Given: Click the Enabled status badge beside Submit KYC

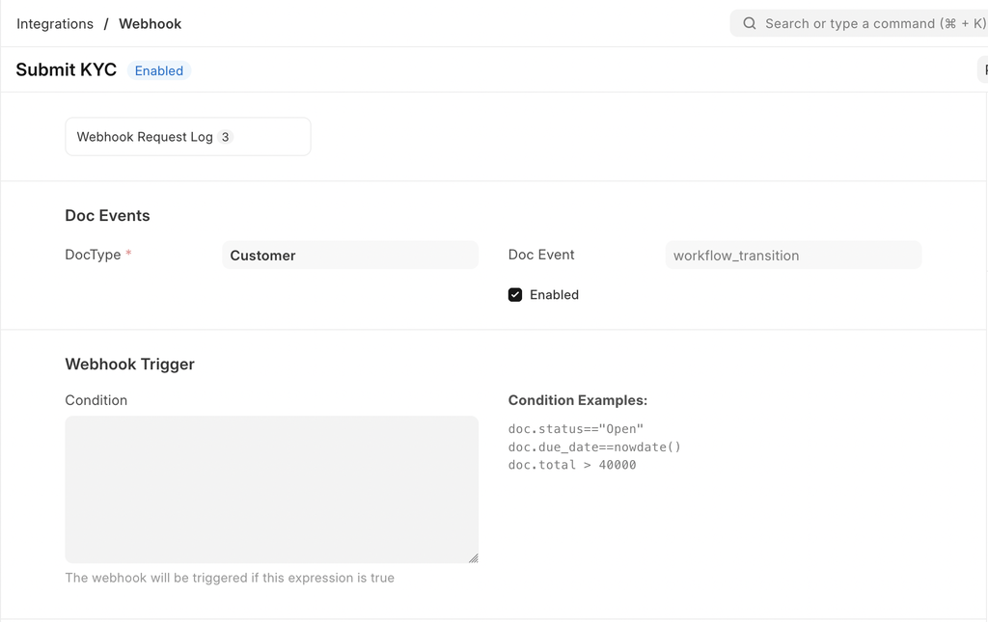Looking at the screenshot, I should [158, 69].
